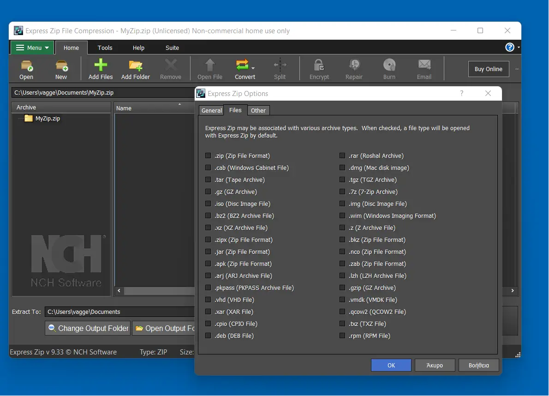Click the Convert toolbar icon
This screenshot has height=396, width=549.
coord(242,65)
